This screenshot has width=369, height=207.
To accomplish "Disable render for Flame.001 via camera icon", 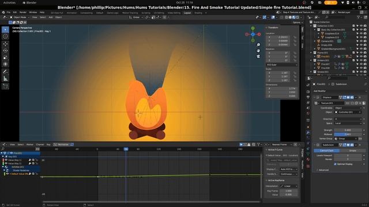I will [x=365, y=52].
